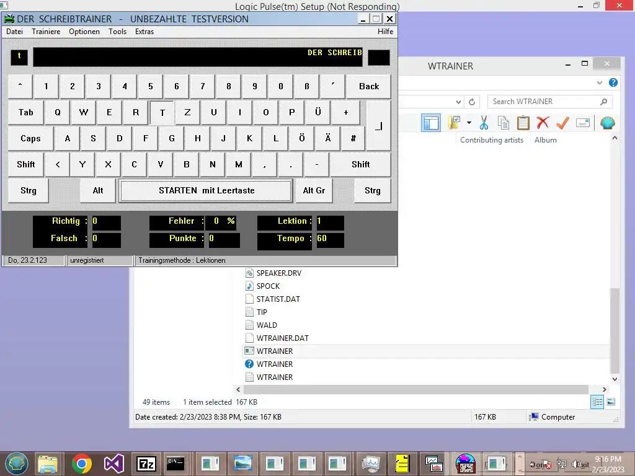This screenshot has height=476, width=635.
Task: Click the envelope Email icon in toolbar
Action: click(583, 123)
